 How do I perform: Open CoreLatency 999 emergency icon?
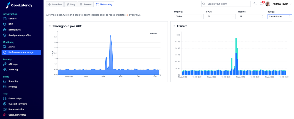[5, 115]
